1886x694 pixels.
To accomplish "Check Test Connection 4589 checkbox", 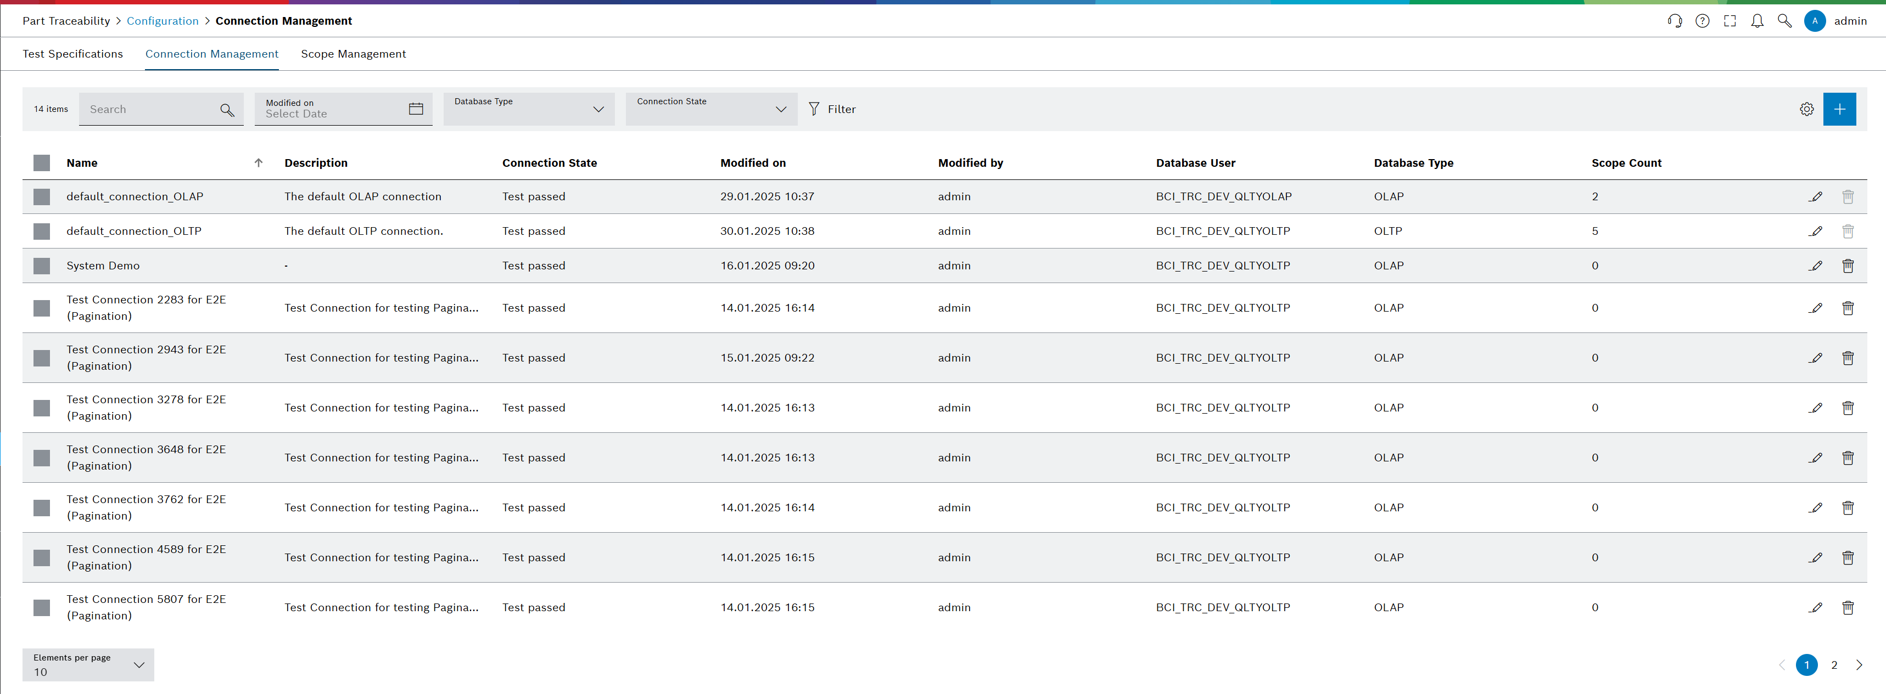I will (42, 558).
